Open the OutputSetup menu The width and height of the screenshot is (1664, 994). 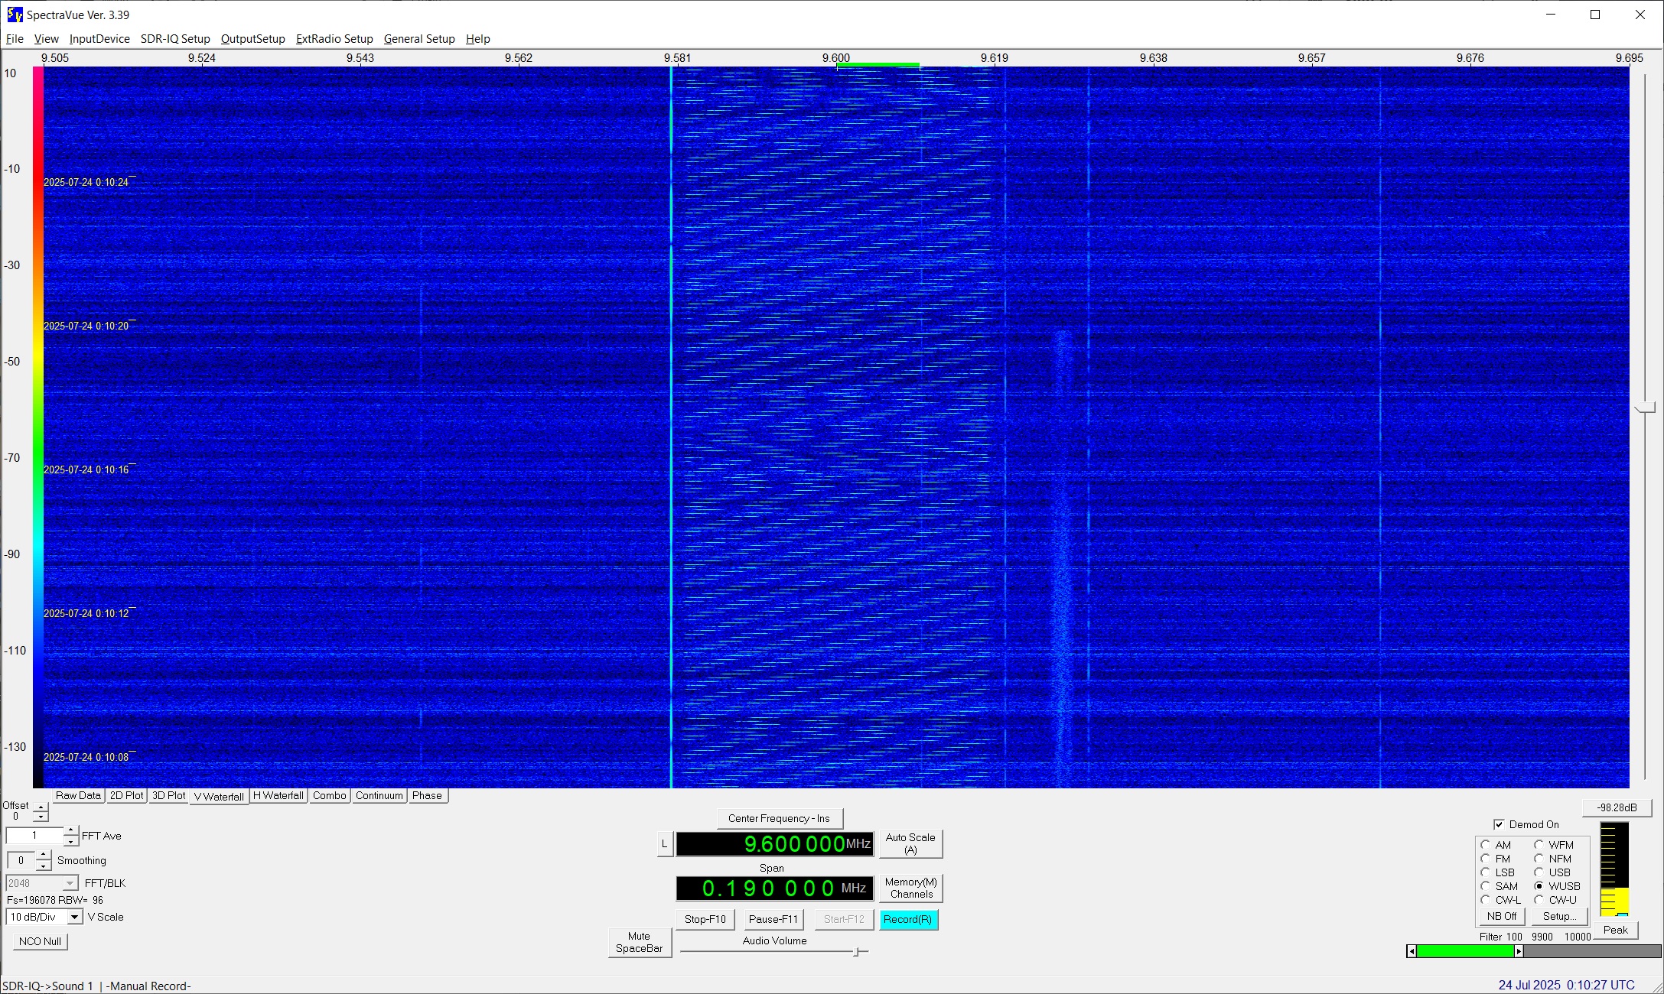[252, 39]
